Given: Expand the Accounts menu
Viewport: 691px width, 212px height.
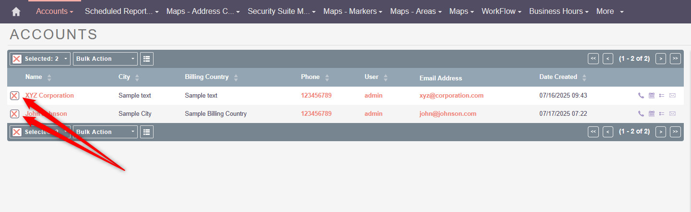Looking at the screenshot, I should pos(55,11).
